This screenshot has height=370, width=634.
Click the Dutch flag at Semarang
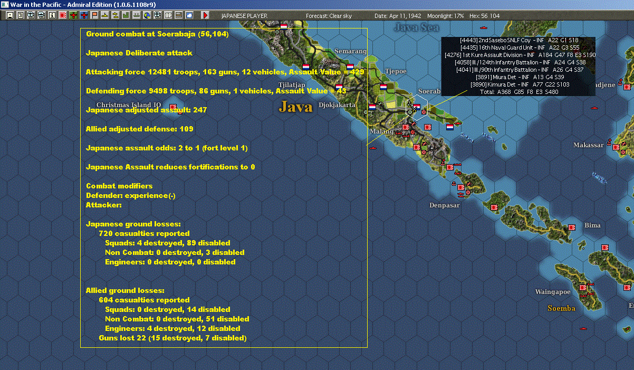350,68
